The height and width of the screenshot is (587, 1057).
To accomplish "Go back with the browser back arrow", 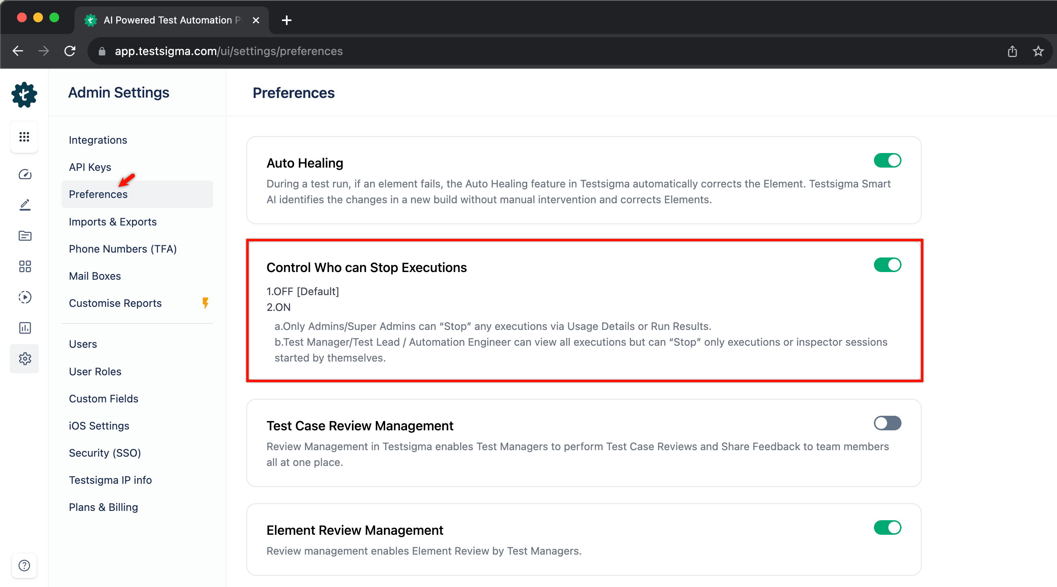I will coord(18,51).
